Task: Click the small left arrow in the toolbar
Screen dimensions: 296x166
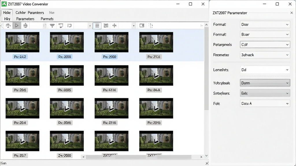Action: click(90, 26)
